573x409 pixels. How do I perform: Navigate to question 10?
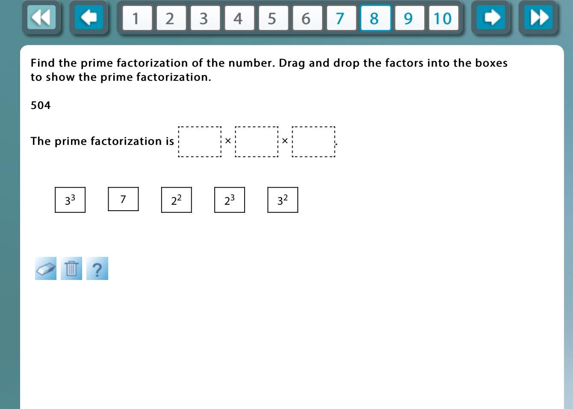pyautogui.click(x=443, y=18)
